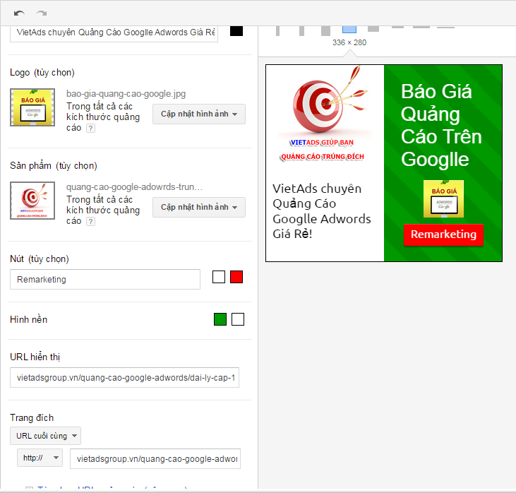
Task: Click the redo arrow icon
Action: click(x=42, y=13)
